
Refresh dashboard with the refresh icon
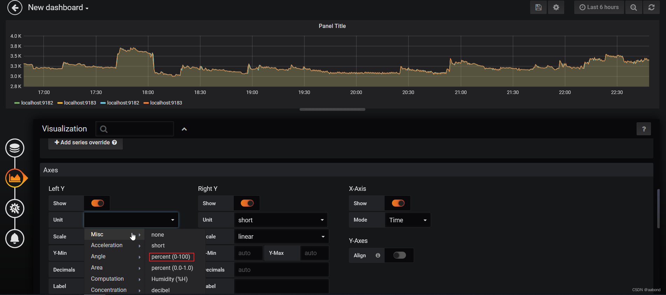(651, 7)
